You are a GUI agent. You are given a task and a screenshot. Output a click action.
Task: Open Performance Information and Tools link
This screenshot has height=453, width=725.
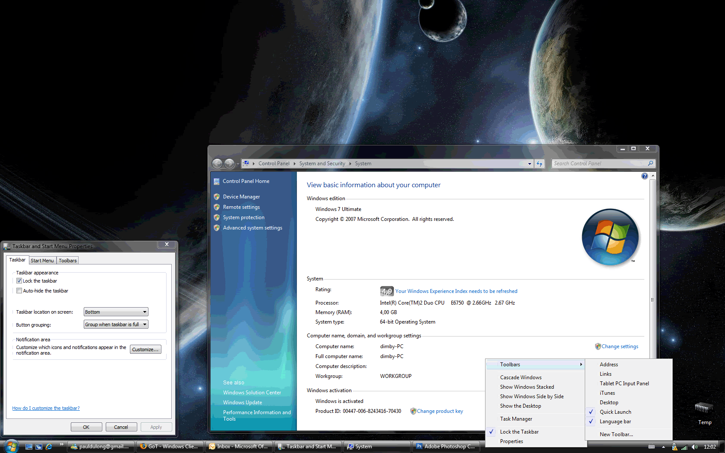tap(257, 415)
